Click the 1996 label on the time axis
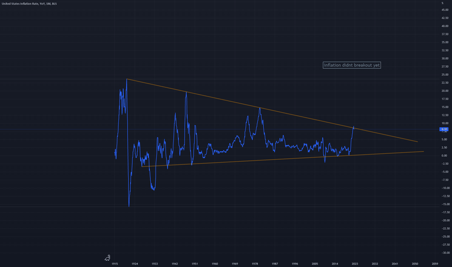The image size is (452, 267). pyautogui.click(x=295, y=264)
